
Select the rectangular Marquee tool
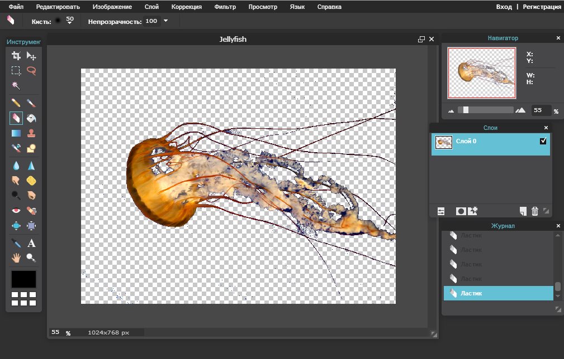click(16, 71)
